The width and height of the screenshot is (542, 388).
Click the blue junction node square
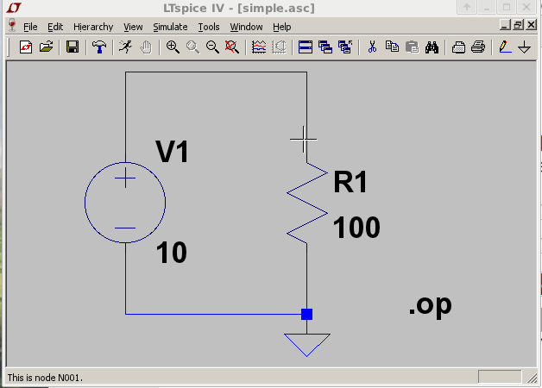point(307,314)
